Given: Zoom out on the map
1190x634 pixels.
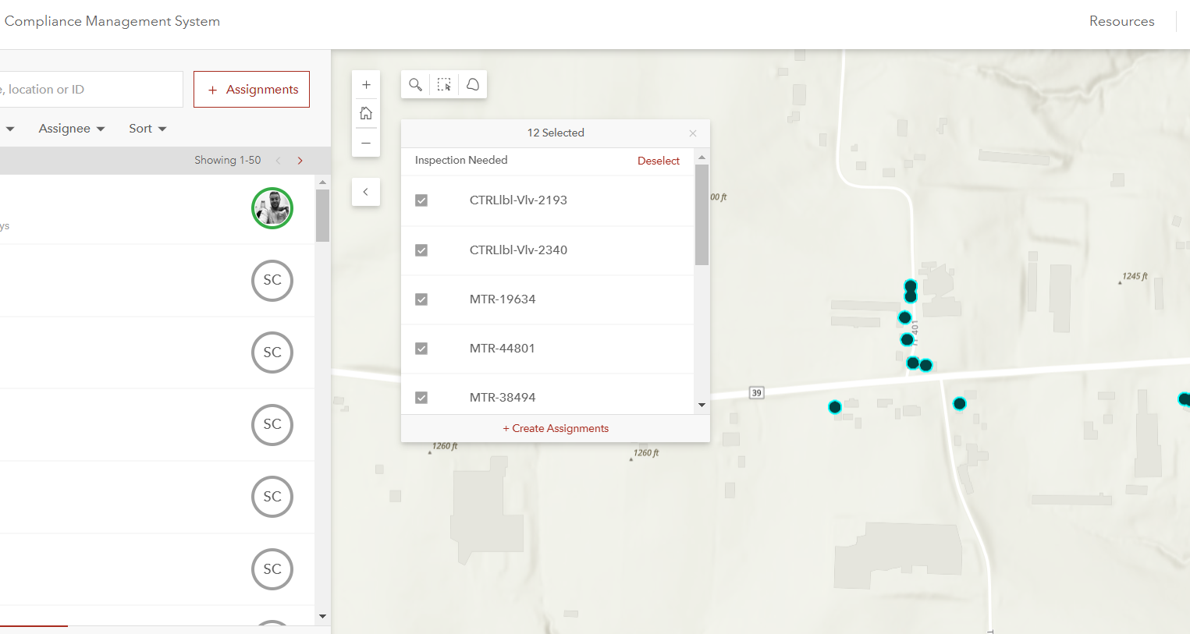Looking at the screenshot, I should click(366, 143).
